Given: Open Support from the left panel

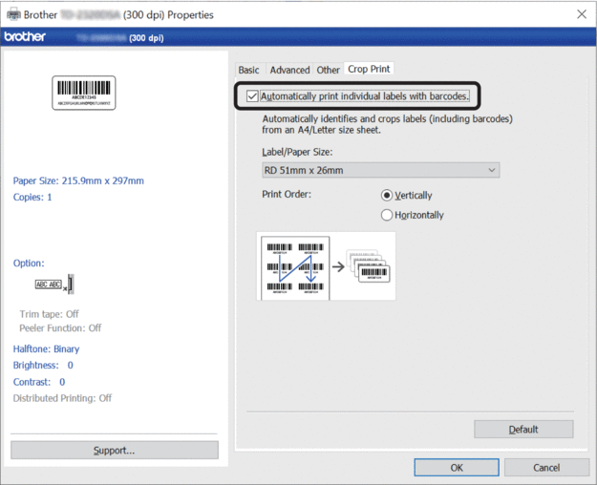Looking at the screenshot, I should tap(115, 450).
